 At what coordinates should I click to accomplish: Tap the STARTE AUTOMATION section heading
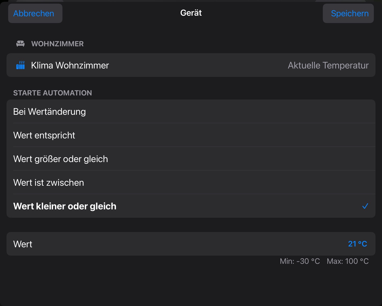click(x=53, y=93)
